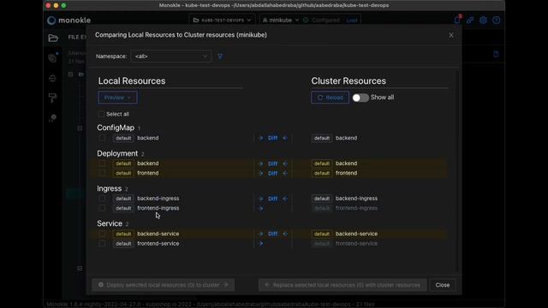Replace local Deployment backend with cluster arrow
This screenshot has height=308, width=548.
click(x=285, y=163)
